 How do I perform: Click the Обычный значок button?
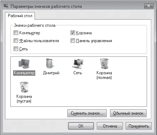pyautogui.click(x=128, y=113)
